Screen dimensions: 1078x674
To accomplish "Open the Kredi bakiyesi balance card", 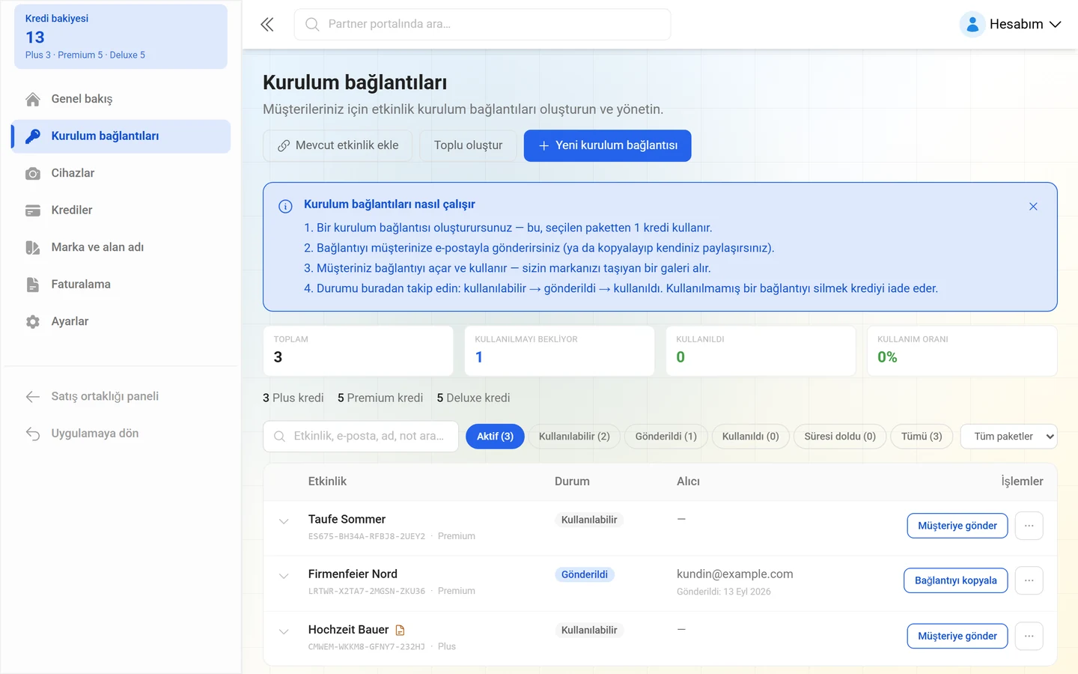I will click(121, 37).
